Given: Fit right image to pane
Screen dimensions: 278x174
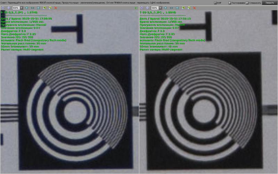Looking at the screenshot, I should [x=166, y=8].
